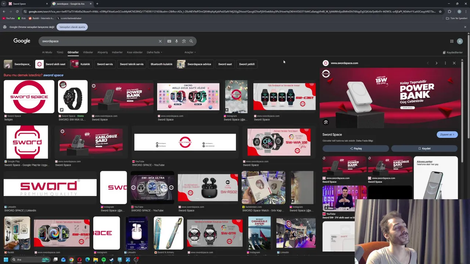Open Microsoft Edge from the taskbar

pos(87,260)
